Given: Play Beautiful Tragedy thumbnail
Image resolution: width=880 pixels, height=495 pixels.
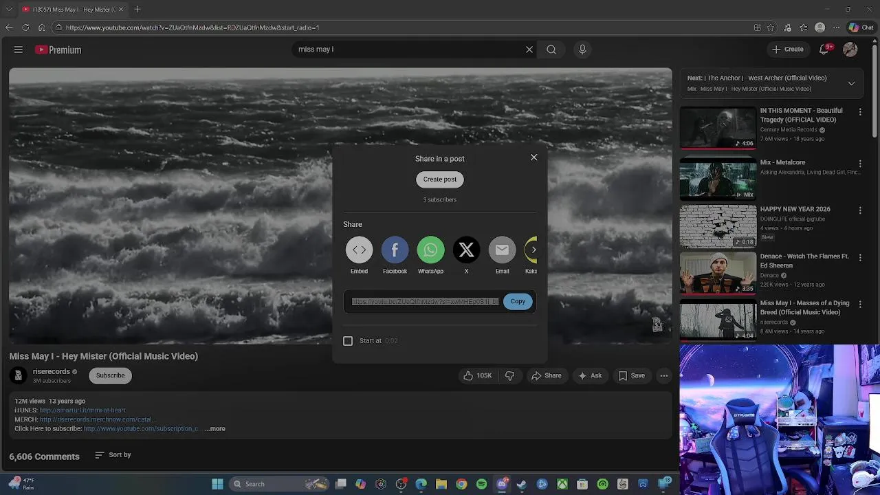Looking at the screenshot, I should (718, 128).
